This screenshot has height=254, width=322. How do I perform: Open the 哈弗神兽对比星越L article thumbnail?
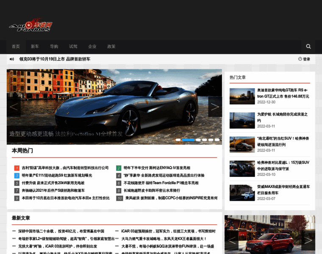tap(242, 168)
